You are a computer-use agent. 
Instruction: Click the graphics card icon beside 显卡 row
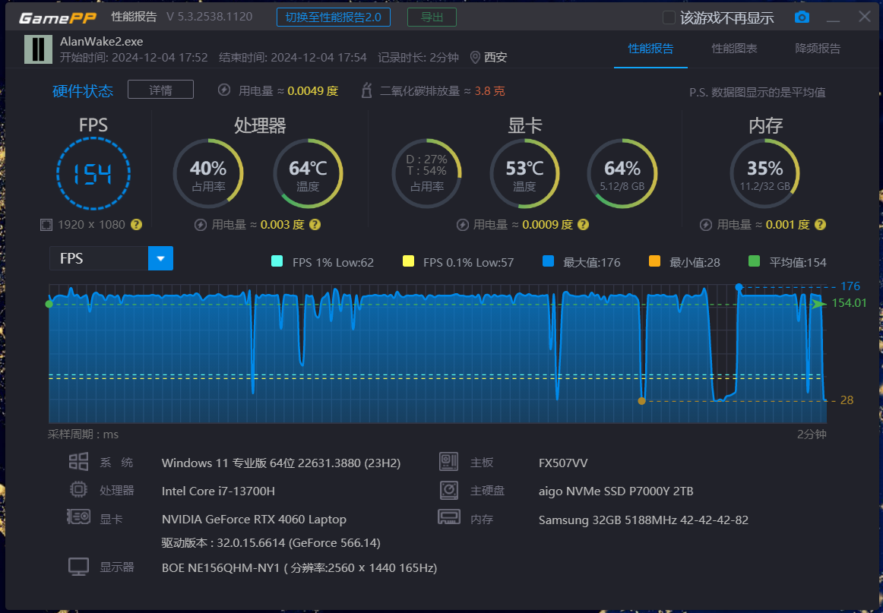(78, 517)
